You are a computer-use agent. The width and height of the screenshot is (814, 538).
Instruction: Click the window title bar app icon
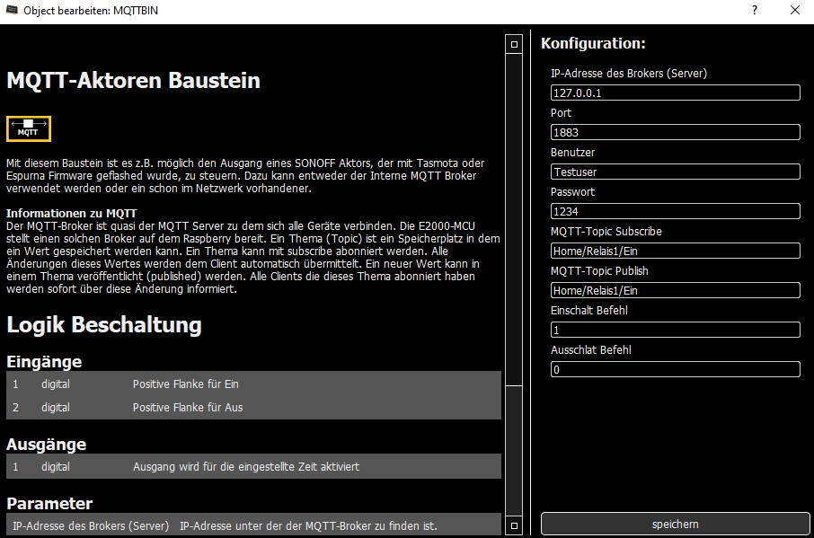point(12,11)
